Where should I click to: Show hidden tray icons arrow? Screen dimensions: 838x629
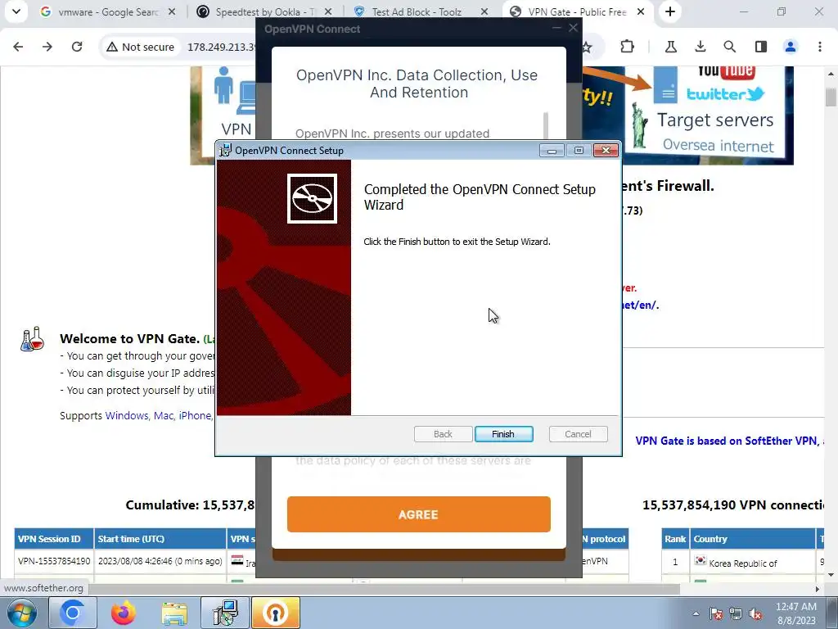click(x=696, y=613)
